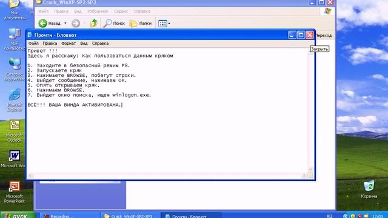Click the Поиск search button in Explorer
388x218 pixels.
click(x=114, y=23)
